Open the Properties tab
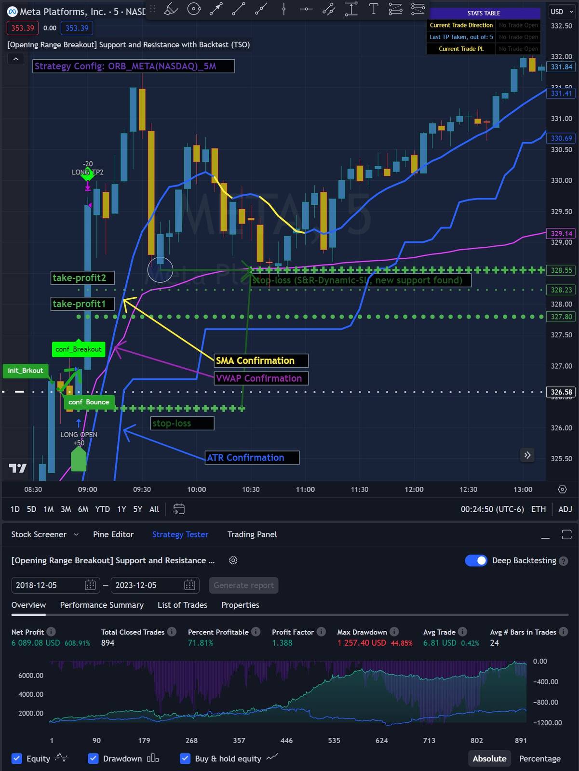 [240, 605]
